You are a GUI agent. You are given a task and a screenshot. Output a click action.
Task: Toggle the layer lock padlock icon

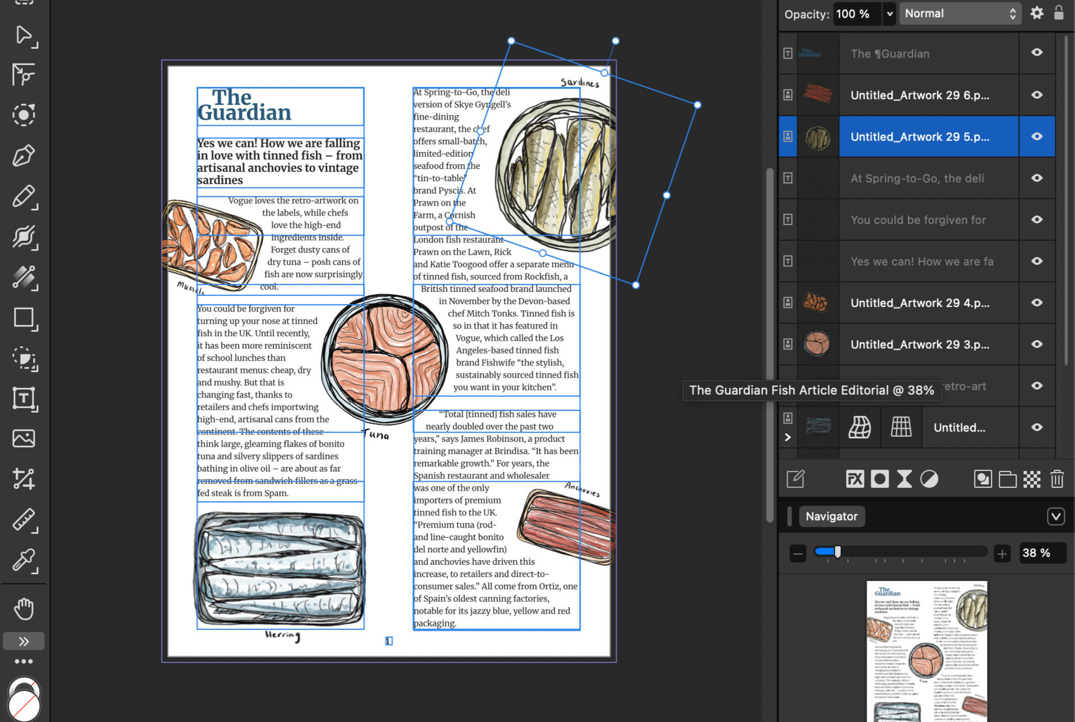click(1059, 12)
